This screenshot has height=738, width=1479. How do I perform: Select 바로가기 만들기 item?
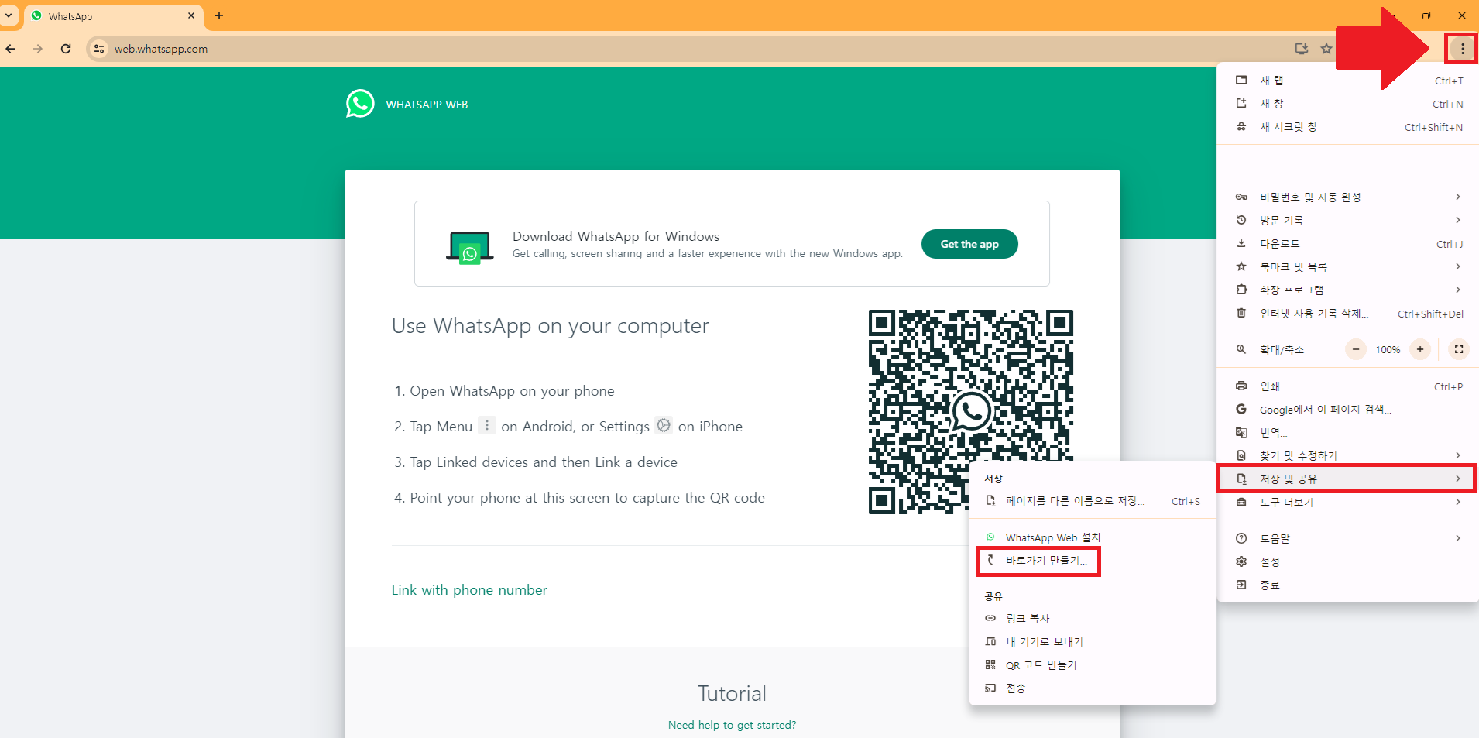(1093, 561)
